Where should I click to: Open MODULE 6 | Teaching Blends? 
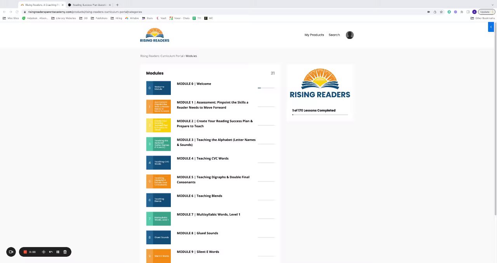(x=200, y=196)
